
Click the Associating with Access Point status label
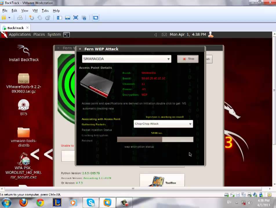pyautogui.click(x=101, y=119)
